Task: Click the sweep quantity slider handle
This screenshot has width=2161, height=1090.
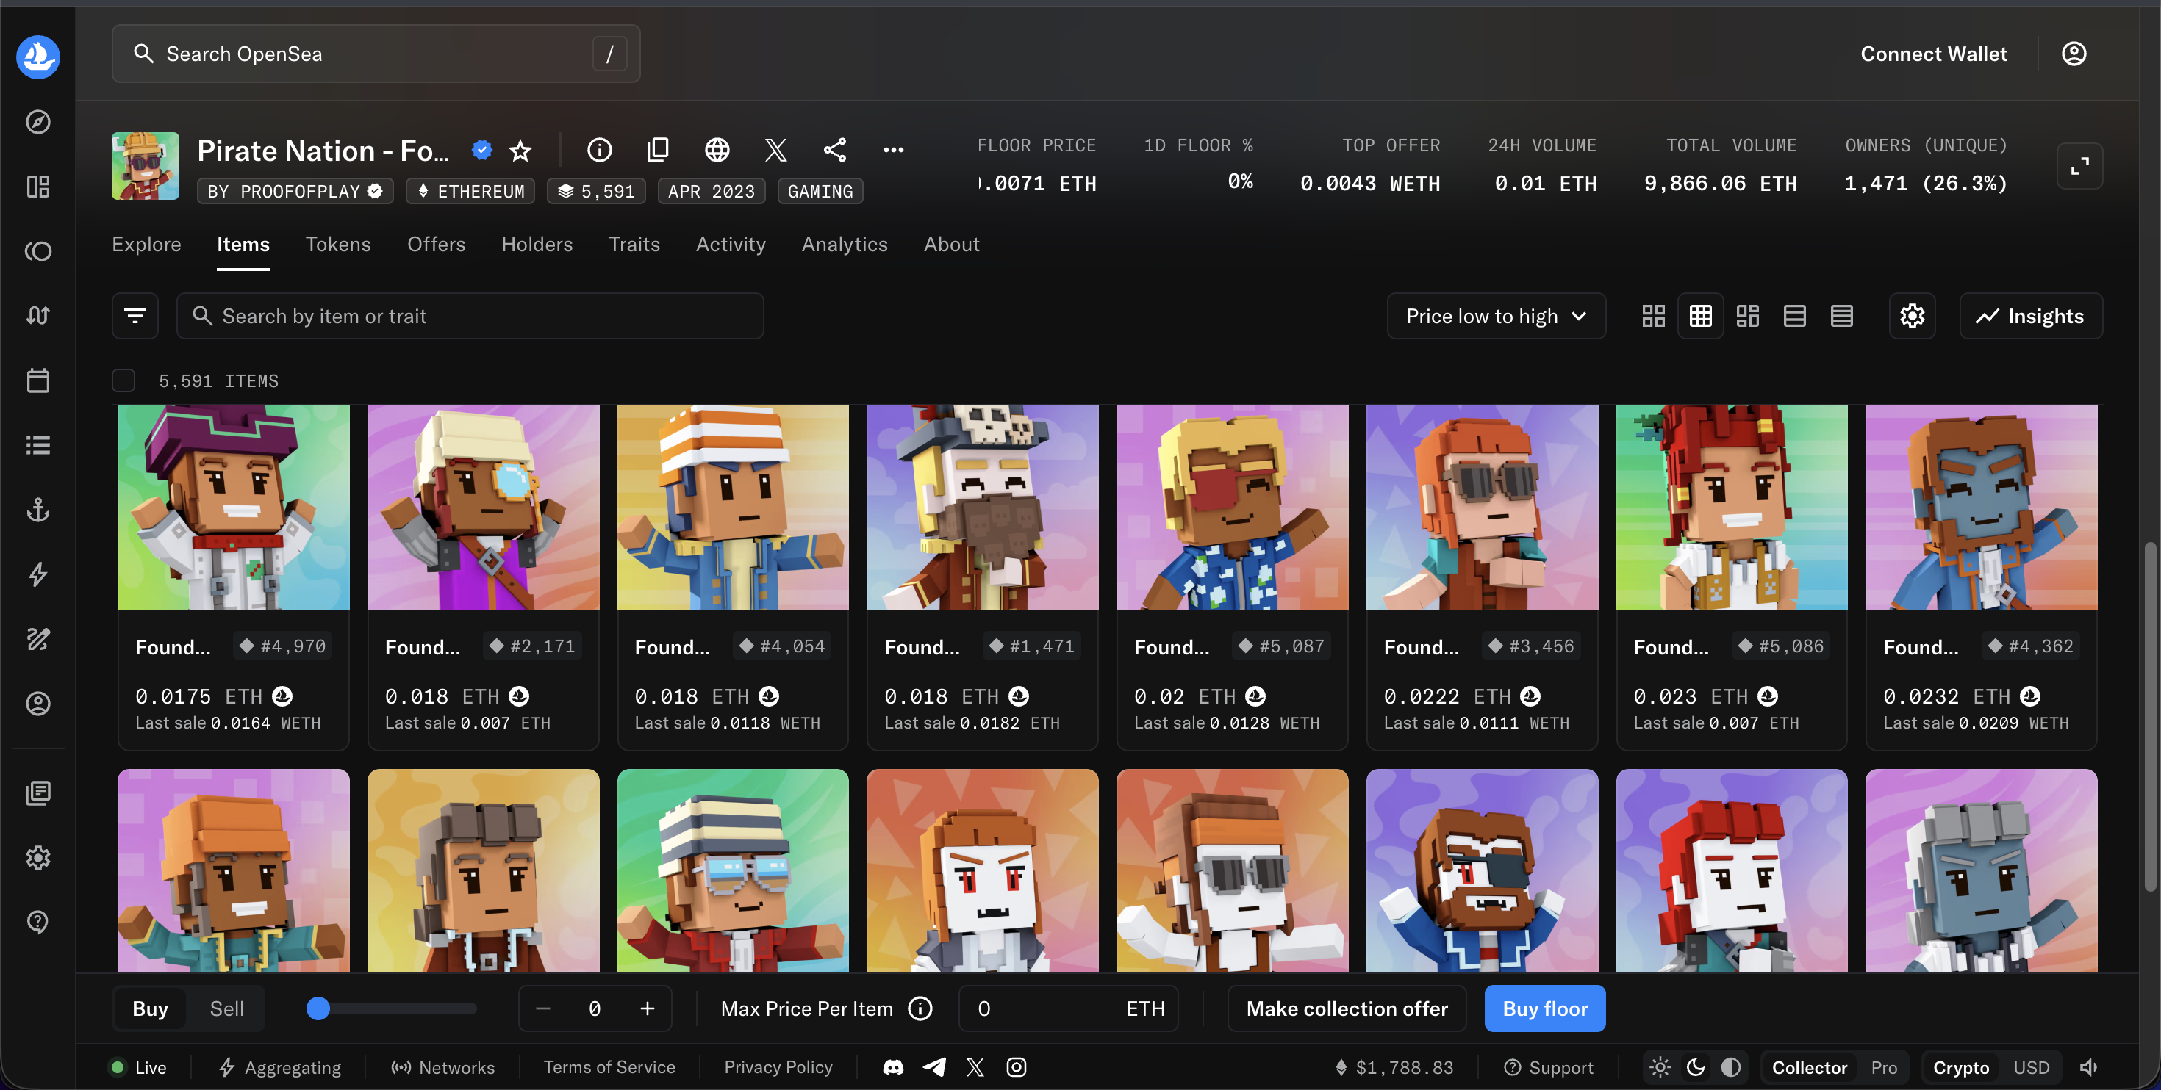Action: pyautogui.click(x=318, y=1008)
